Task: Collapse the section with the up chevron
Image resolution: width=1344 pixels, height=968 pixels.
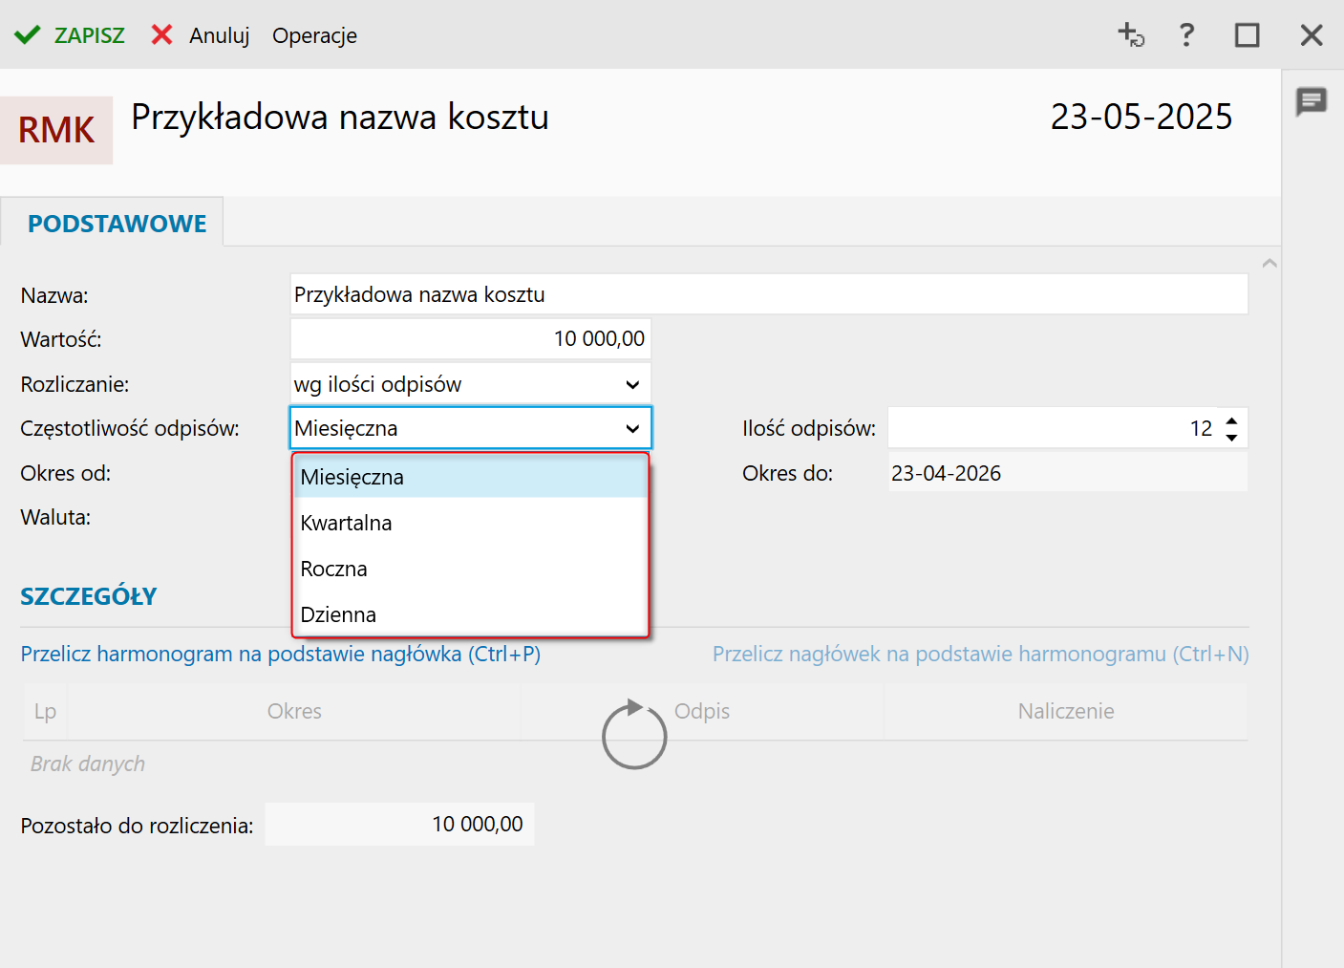Action: pyautogui.click(x=1269, y=263)
